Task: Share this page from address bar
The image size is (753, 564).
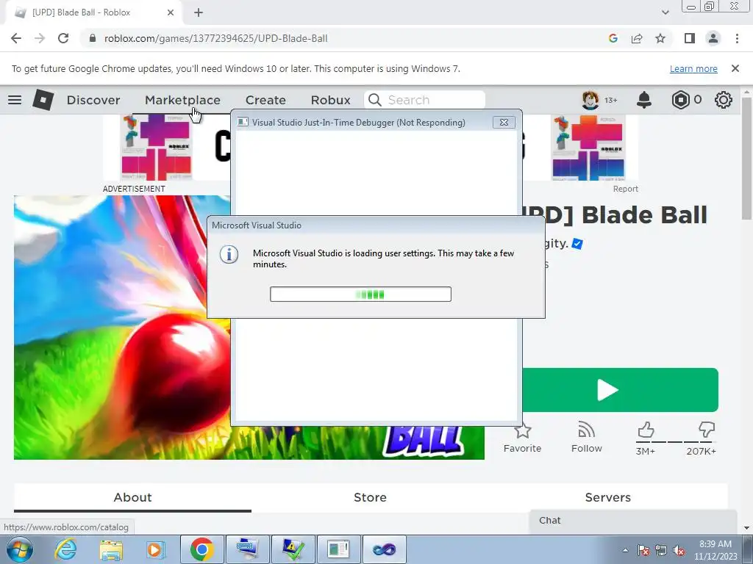Action: click(x=637, y=38)
